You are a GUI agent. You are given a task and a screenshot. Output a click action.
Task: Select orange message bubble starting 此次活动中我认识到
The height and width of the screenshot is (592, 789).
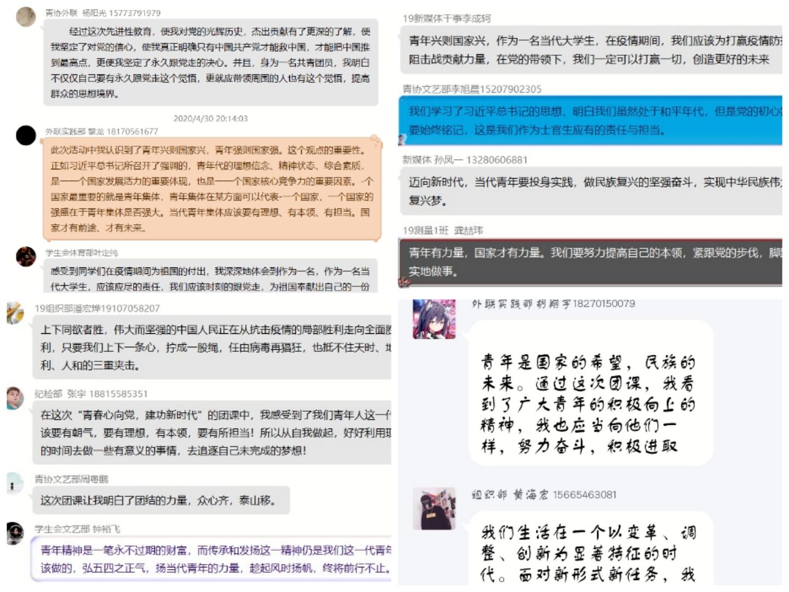coord(211,189)
